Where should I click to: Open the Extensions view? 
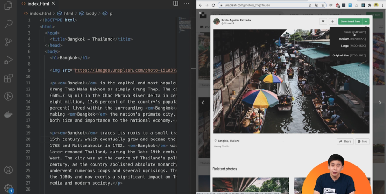click(8, 78)
